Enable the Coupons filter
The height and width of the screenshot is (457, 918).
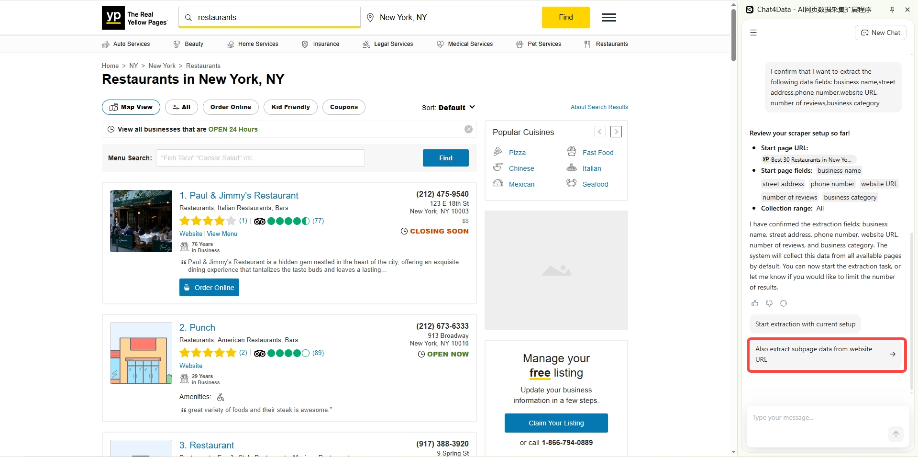[343, 107]
